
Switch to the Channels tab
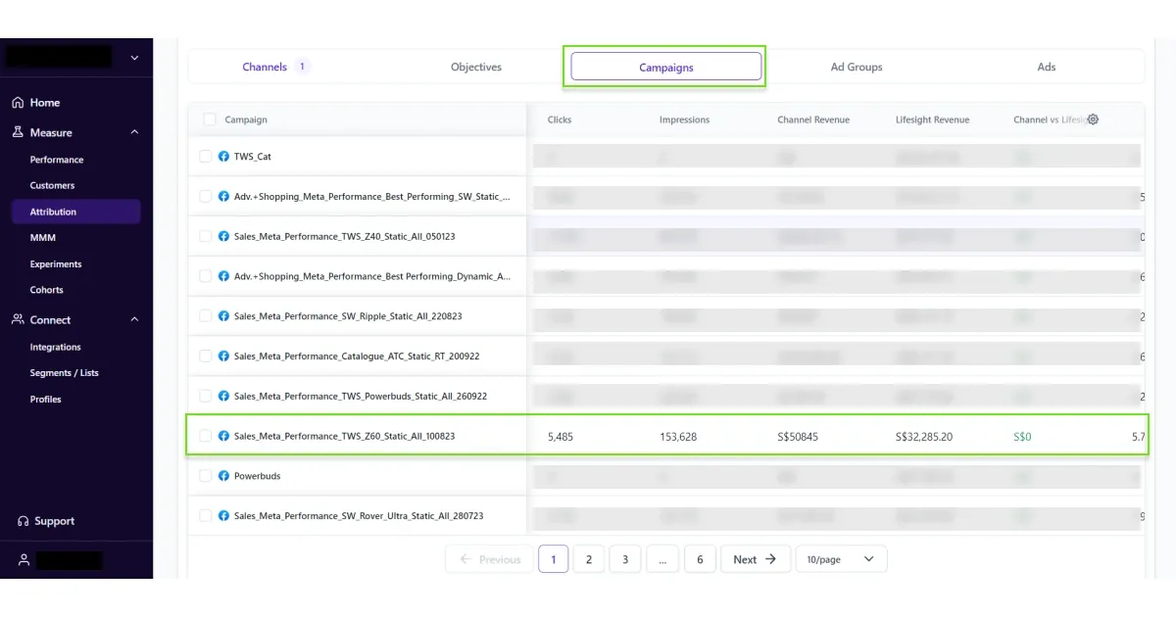[x=265, y=67]
